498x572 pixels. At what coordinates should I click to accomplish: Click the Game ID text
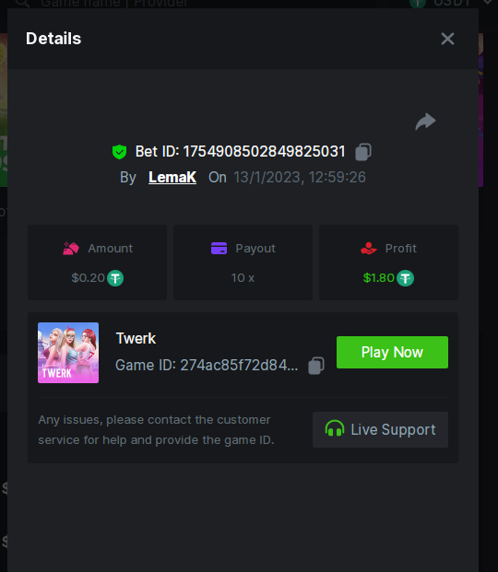pyautogui.click(x=207, y=365)
